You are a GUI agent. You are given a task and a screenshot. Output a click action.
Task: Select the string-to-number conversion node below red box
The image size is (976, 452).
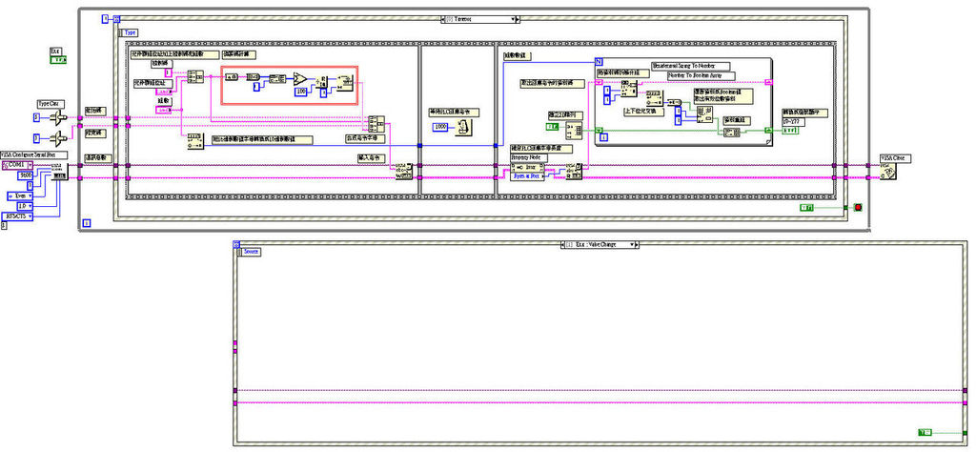pyautogui.click(x=195, y=141)
